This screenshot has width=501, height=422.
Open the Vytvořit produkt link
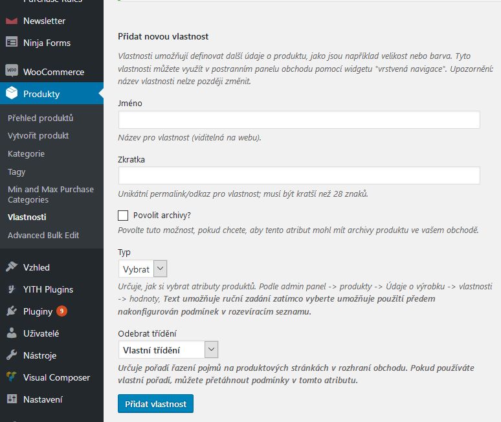click(38, 136)
